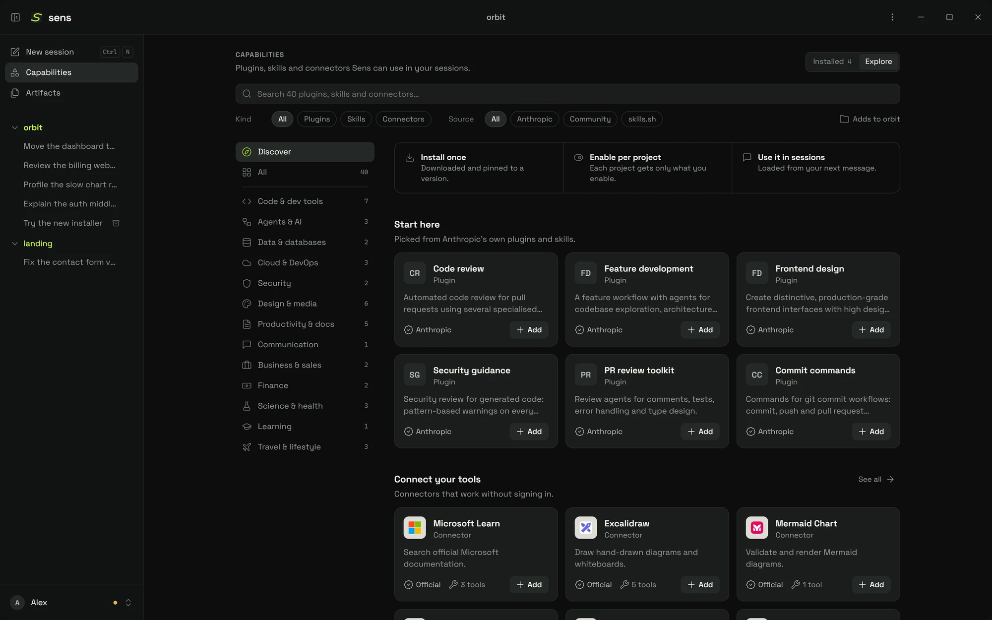992x620 pixels.
Task: Click the Learning graduation cap icon
Action: tap(247, 427)
